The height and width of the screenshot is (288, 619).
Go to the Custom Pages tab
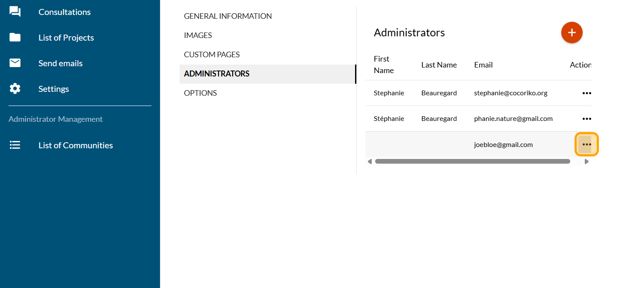(x=212, y=55)
